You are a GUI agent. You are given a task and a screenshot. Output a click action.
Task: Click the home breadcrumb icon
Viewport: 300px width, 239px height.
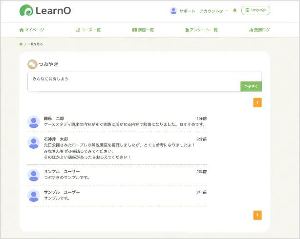click(21, 44)
